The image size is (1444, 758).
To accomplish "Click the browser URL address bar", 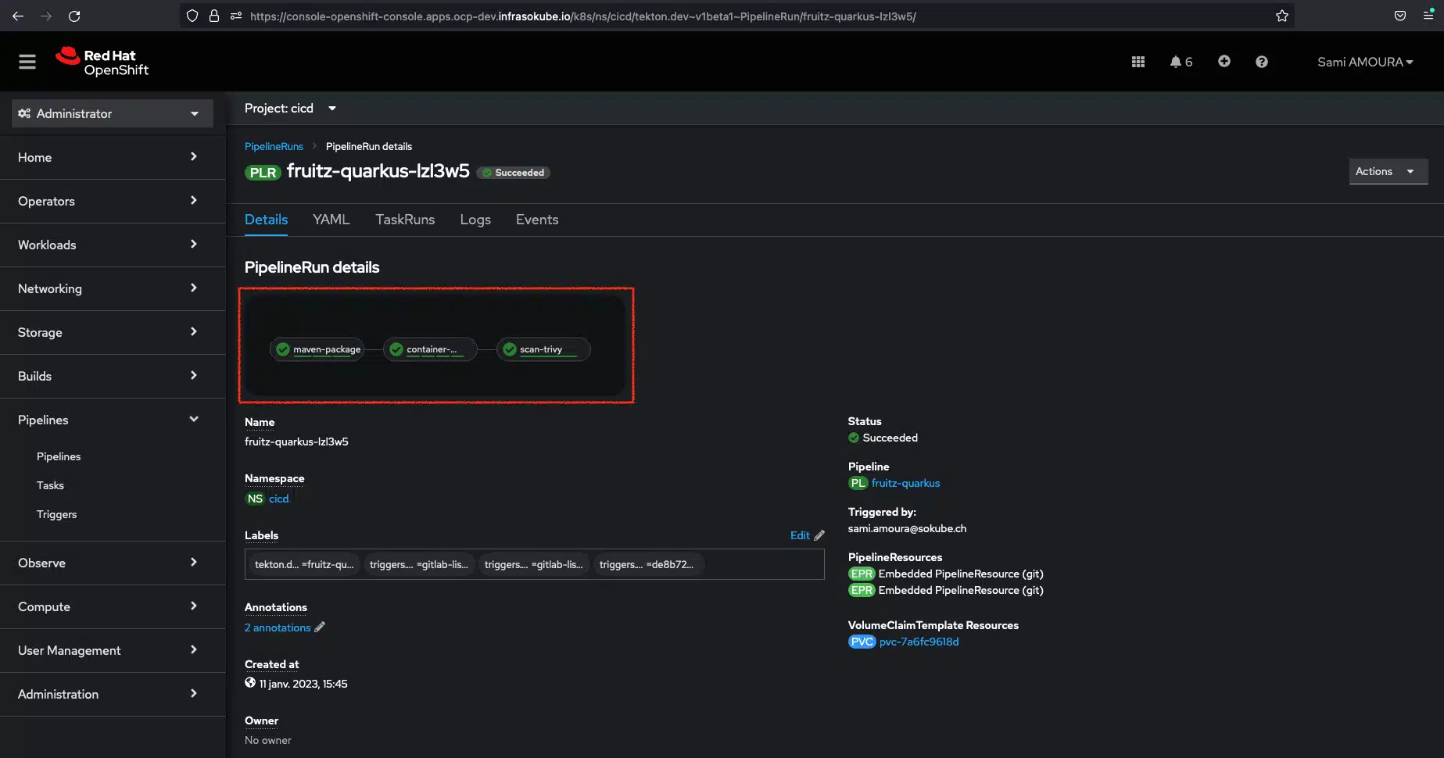I will (x=737, y=16).
